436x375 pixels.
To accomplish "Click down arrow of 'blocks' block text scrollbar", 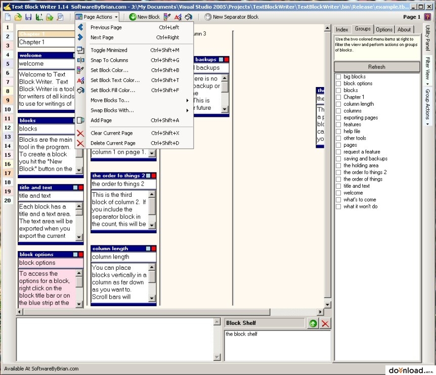I will [79, 170].
